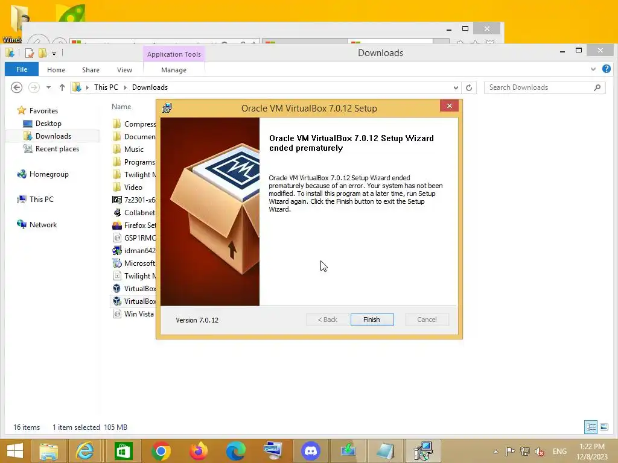Go up one folder level
This screenshot has height=463, width=618.
[x=62, y=87]
